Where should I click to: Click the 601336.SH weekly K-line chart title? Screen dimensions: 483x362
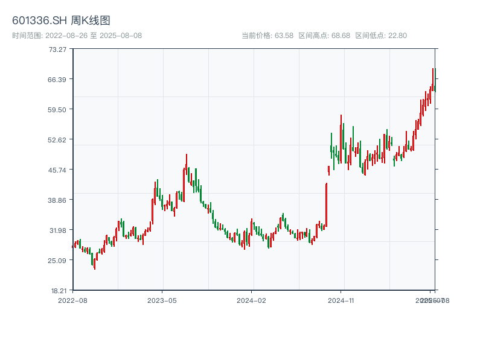tap(61, 21)
